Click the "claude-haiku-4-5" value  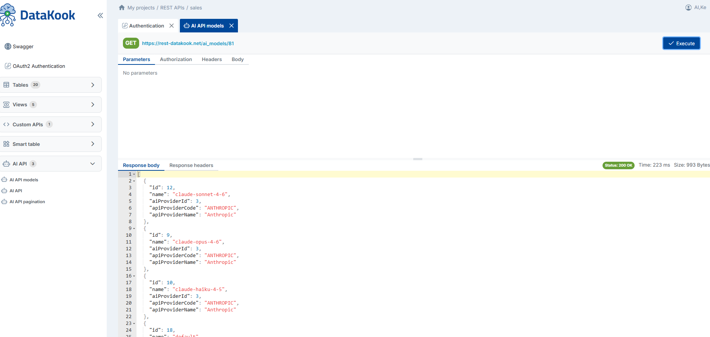point(198,290)
